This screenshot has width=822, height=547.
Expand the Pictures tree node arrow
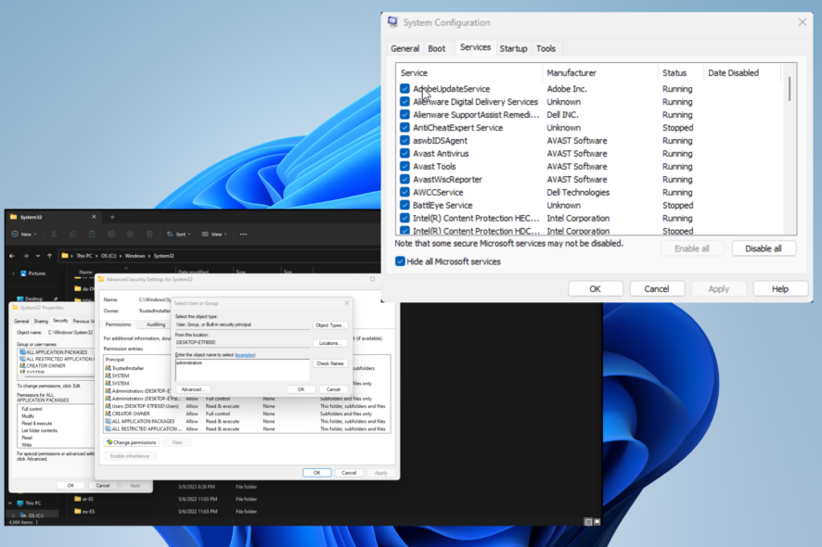(x=13, y=273)
